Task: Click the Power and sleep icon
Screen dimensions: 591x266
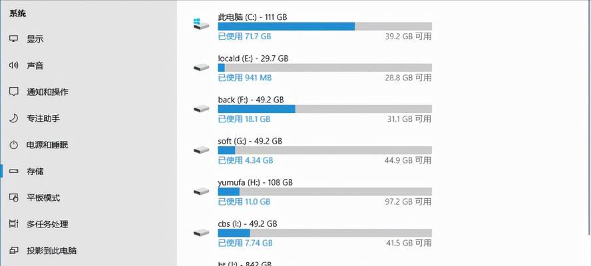Action: tap(13, 145)
